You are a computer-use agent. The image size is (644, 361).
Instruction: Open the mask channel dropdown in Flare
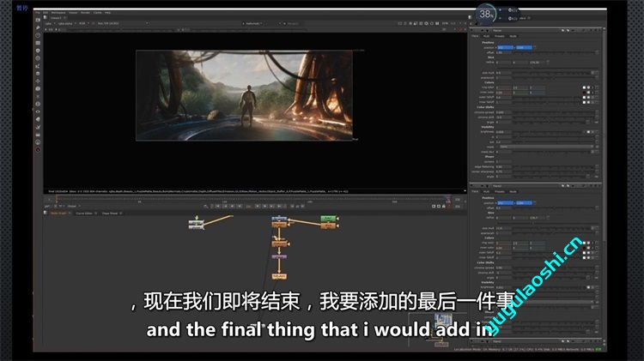click(545, 147)
